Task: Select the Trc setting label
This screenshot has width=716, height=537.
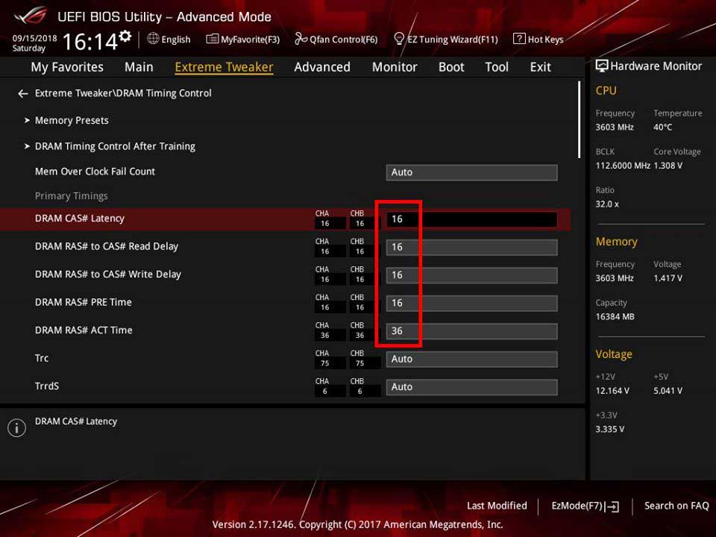Action: pyautogui.click(x=42, y=358)
